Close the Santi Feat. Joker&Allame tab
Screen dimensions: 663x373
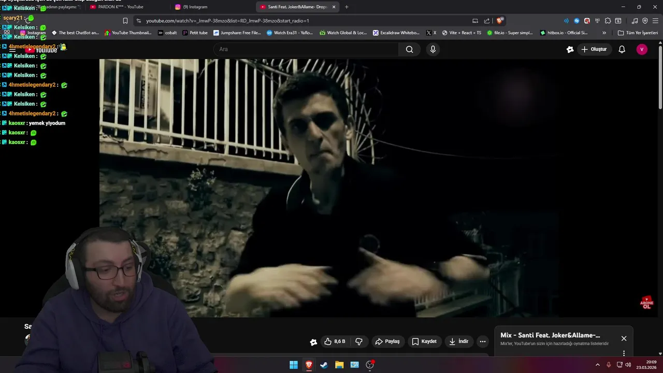coord(334,7)
